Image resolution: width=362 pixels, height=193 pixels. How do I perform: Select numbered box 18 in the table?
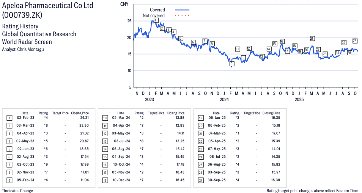pos(105,180)
